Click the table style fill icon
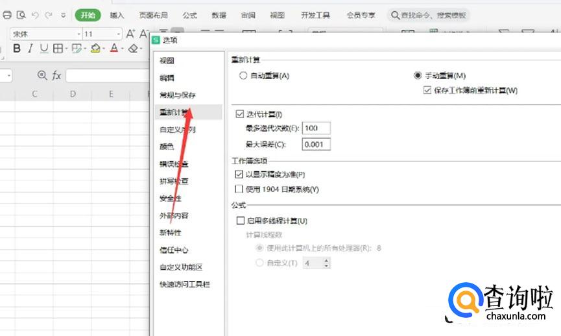 click(x=77, y=48)
